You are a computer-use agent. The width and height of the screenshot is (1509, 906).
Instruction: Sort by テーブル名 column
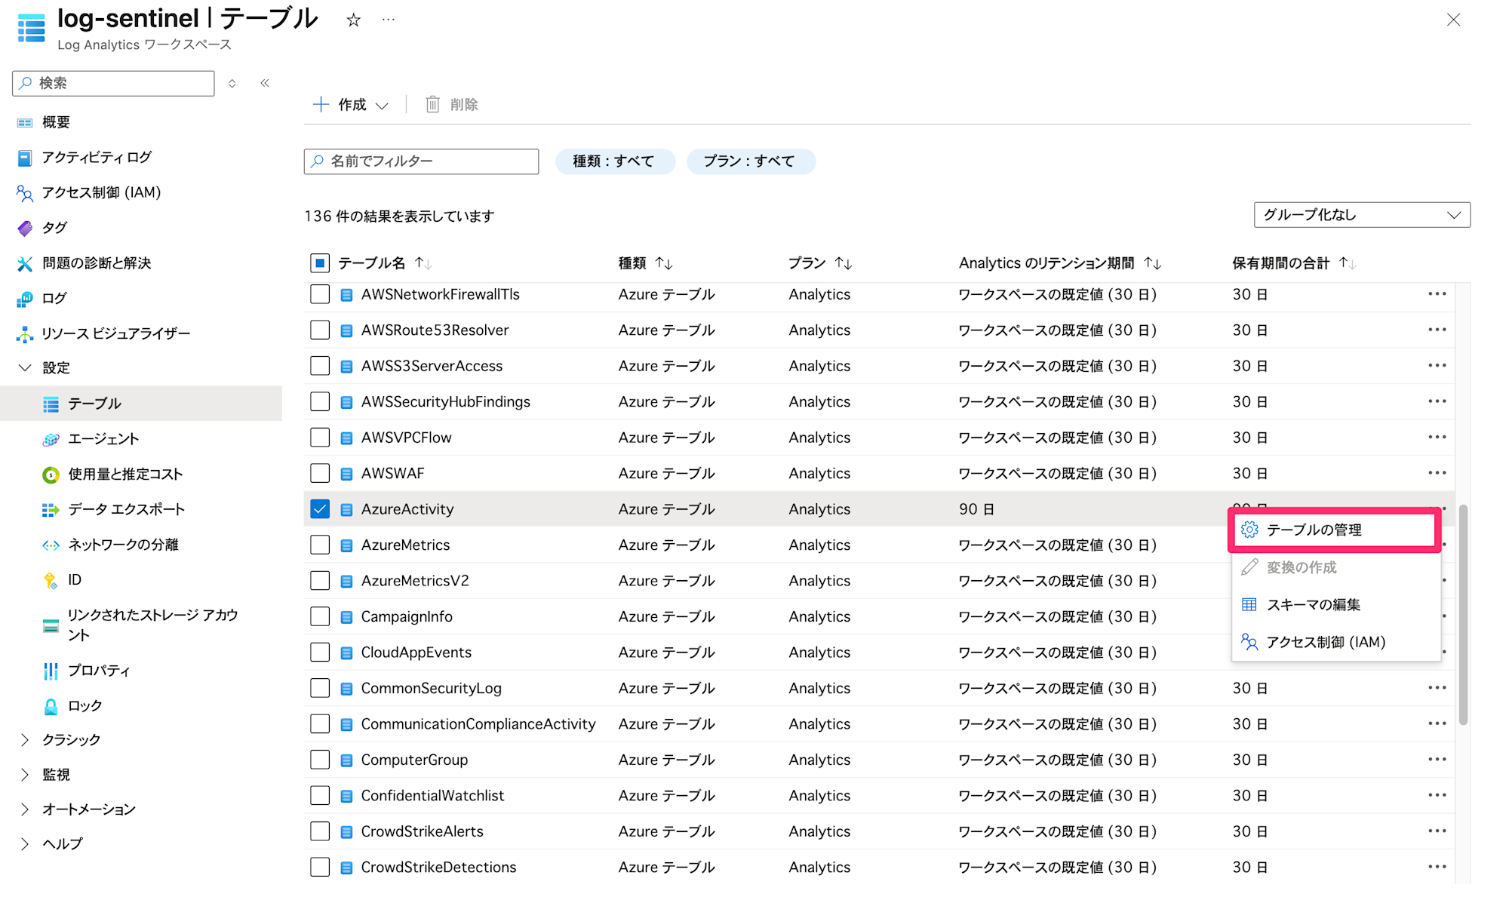385,263
